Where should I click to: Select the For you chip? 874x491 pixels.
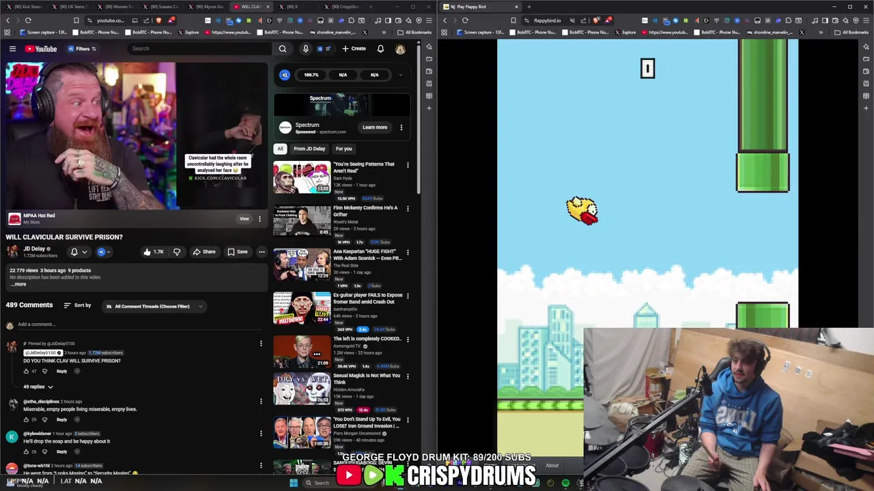(343, 149)
